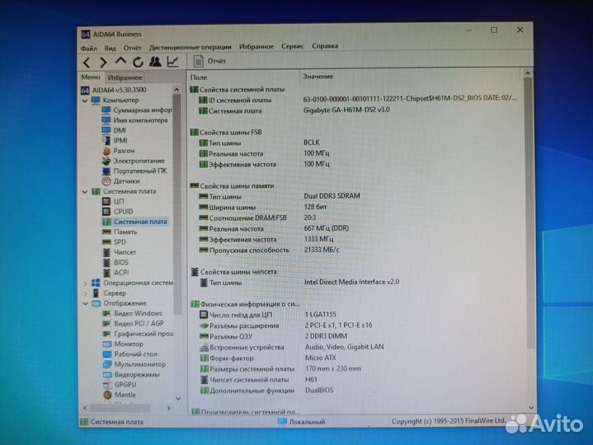Open the Портативный ПК item
This screenshot has height=445, width=593.
(134, 171)
